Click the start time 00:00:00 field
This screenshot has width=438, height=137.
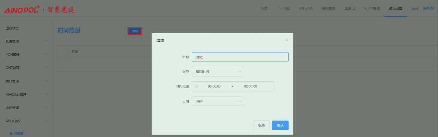click(x=214, y=86)
